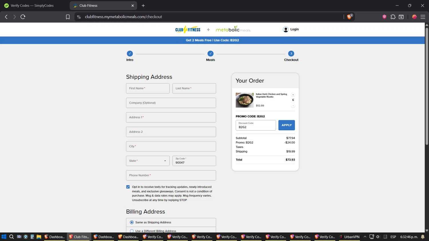Click the Club Fitness logo
Image resolution: width=429 pixels, height=241 pixels.
coord(188,29)
